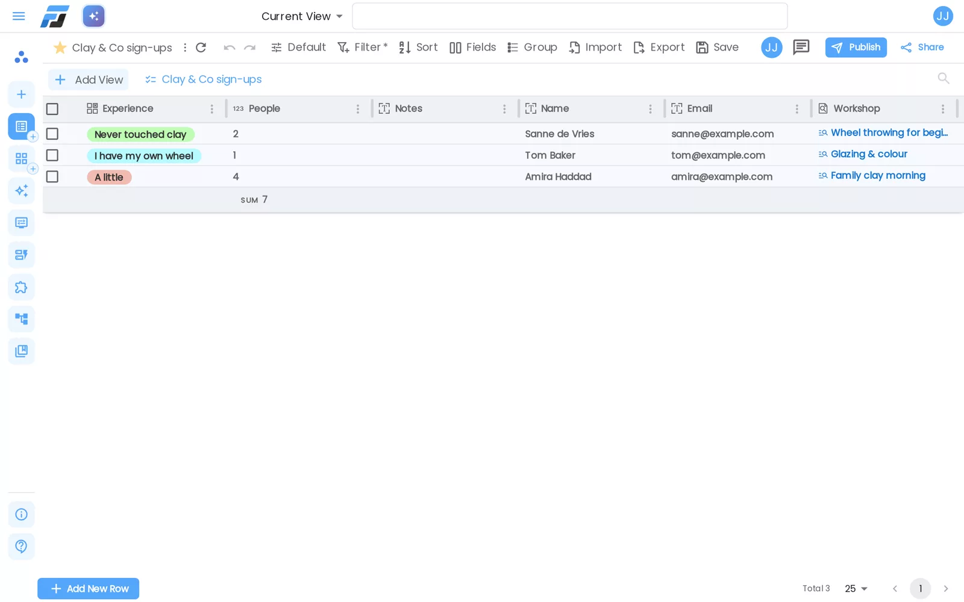Select the Tom Baker row checkbox

52,155
